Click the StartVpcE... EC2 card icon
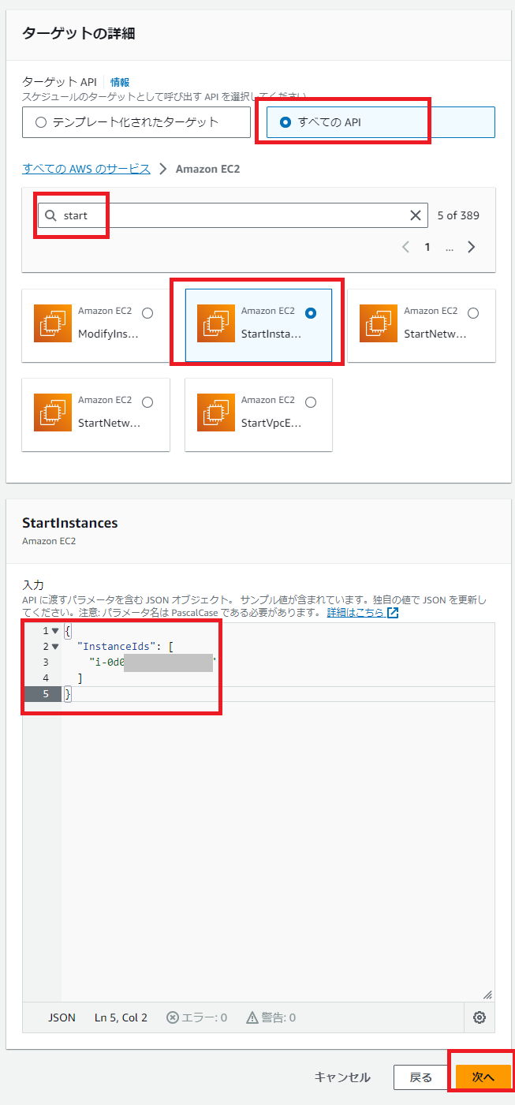This screenshot has width=515, height=1105. (x=211, y=413)
